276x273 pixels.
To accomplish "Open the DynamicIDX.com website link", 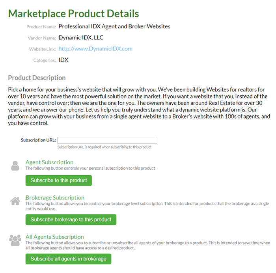I will tap(95, 49).
